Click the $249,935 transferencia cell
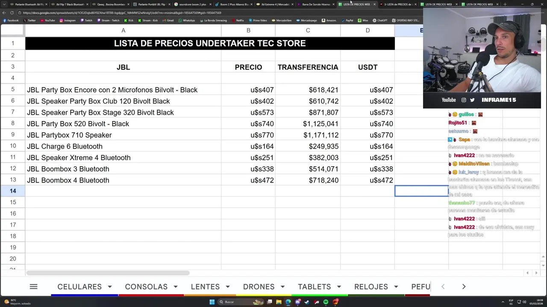547x307 pixels. click(308, 146)
